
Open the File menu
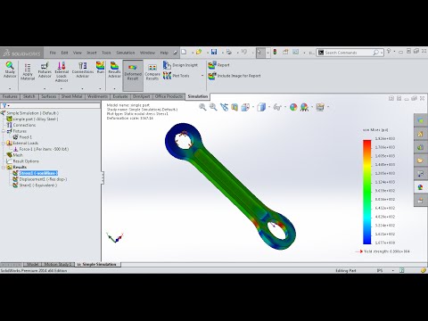point(53,53)
